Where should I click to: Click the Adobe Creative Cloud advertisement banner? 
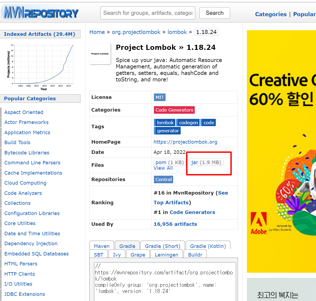coord(281,151)
